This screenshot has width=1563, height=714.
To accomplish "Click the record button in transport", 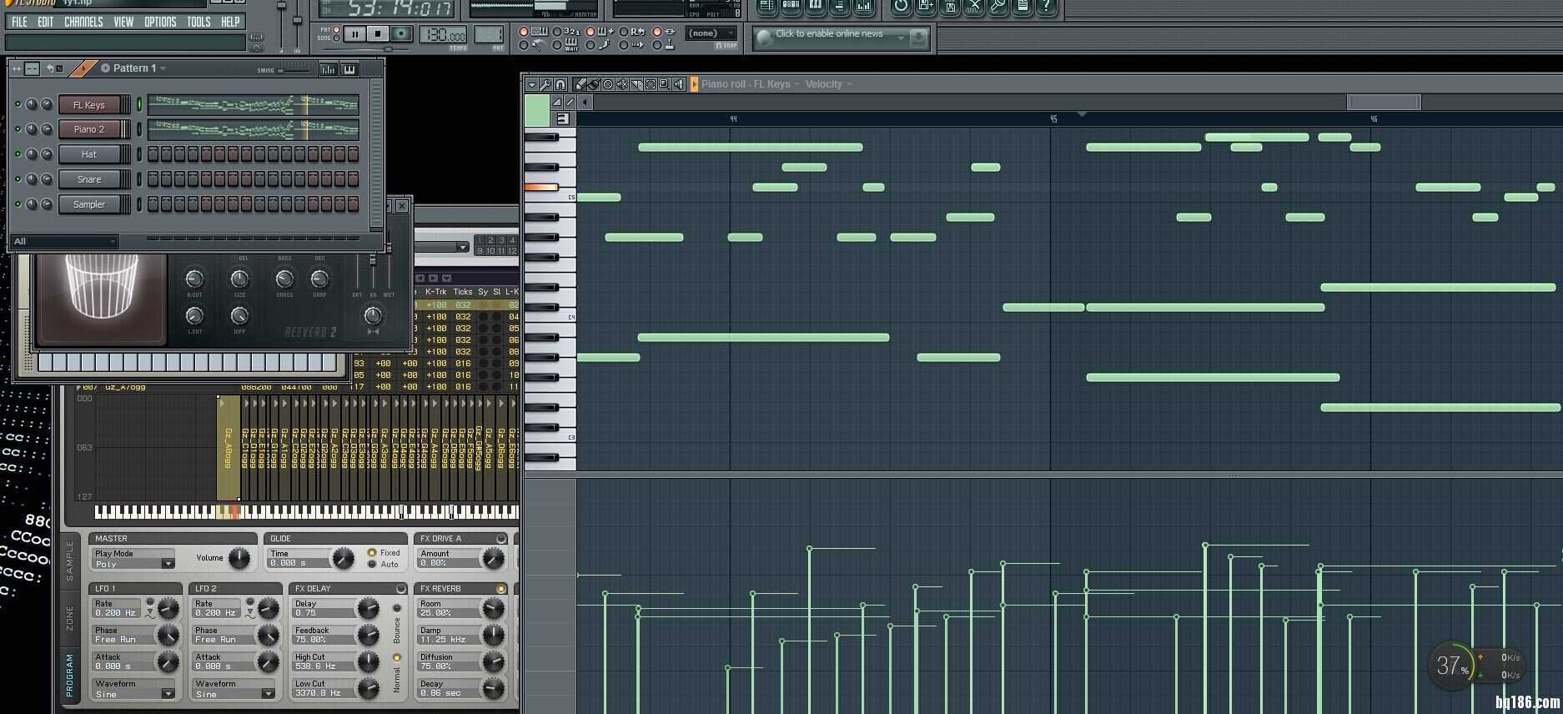I will pos(401,33).
